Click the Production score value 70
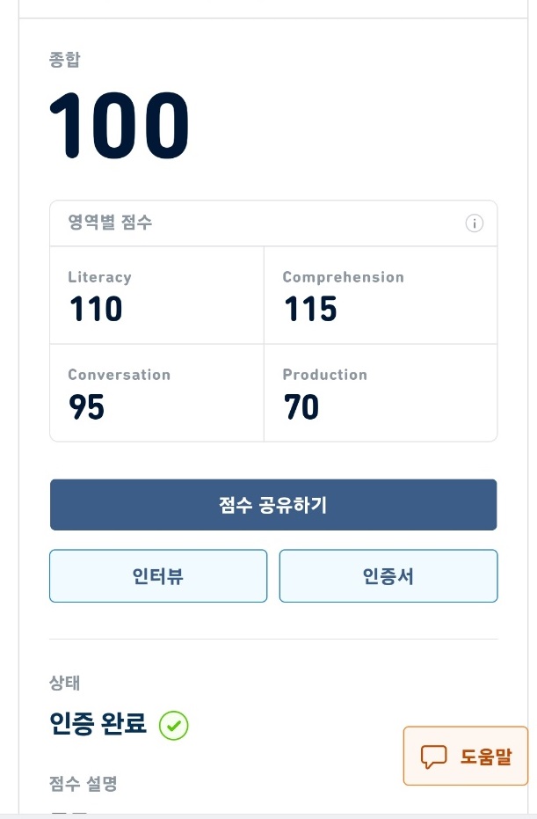The width and height of the screenshot is (537, 819). coord(301,407)
